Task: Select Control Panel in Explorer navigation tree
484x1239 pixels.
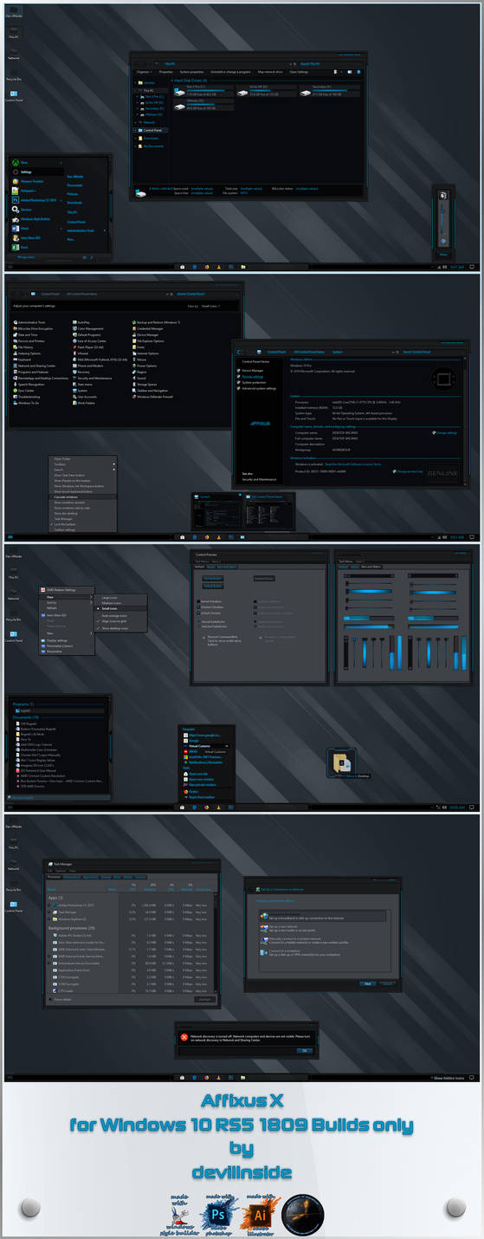Action: pos(153,130)
